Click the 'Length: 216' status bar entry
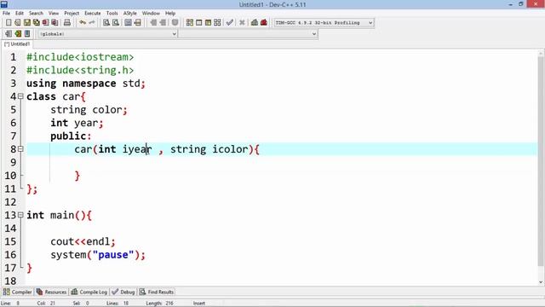Screen dimensions: 545x307 coord(159,304)
